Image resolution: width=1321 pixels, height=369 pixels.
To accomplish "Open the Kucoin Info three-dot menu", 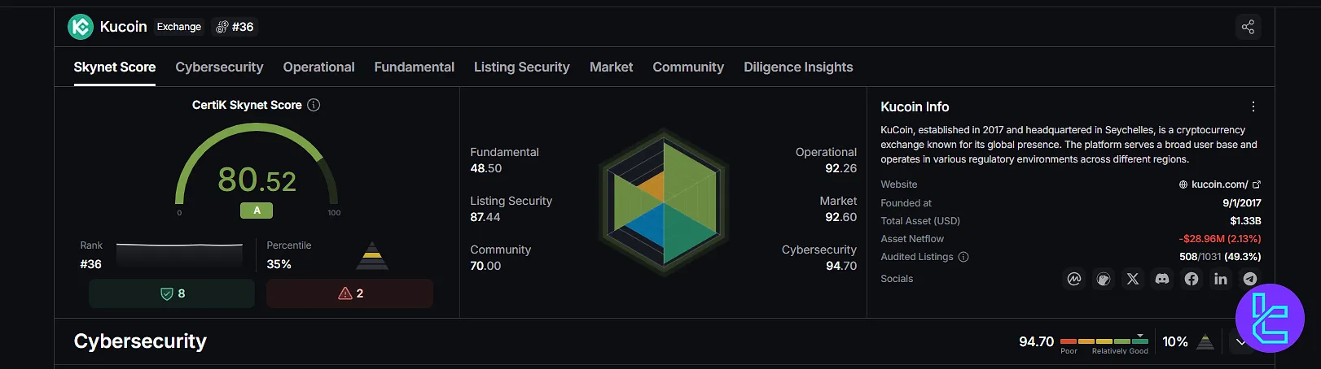I will (x=1253, y=106).
